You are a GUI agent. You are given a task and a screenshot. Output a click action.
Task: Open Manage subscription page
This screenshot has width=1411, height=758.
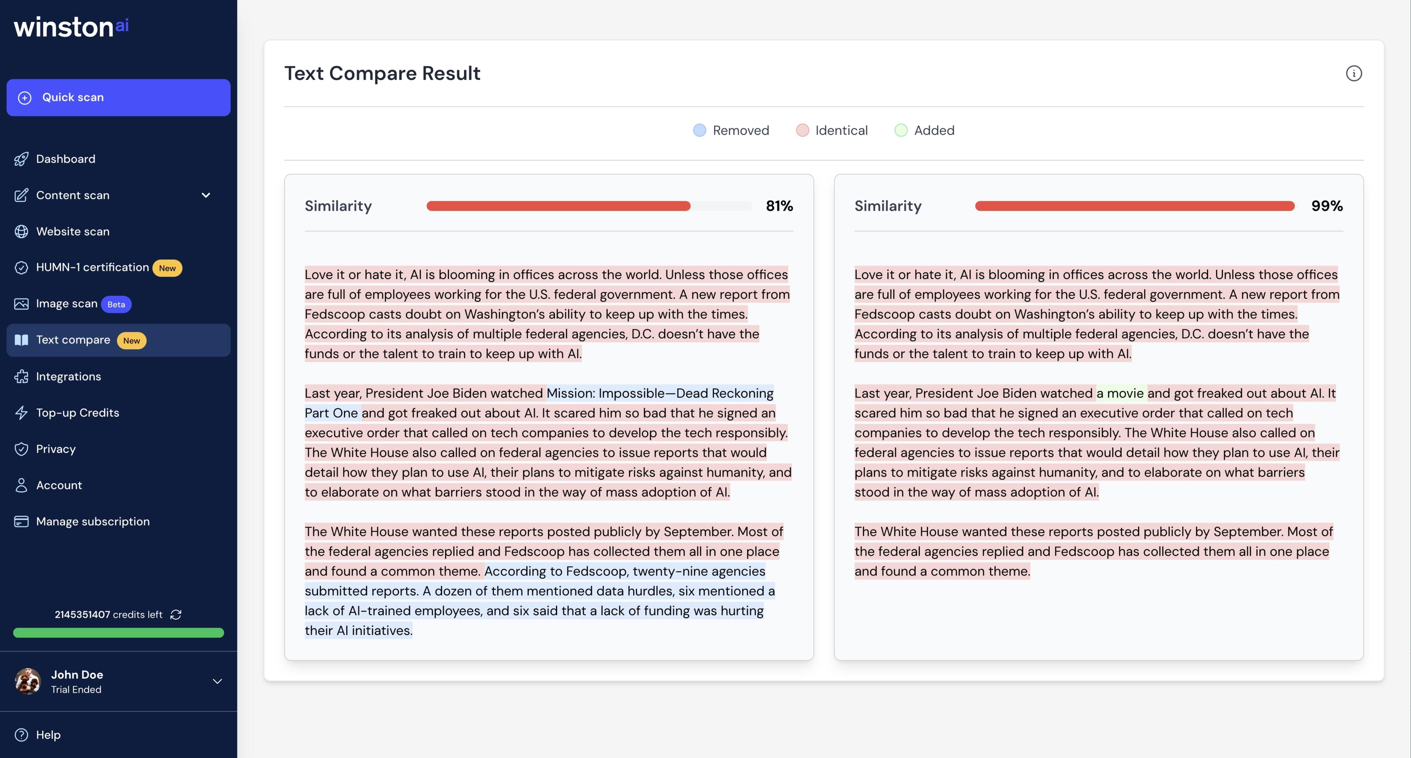(x=93, y=521)
